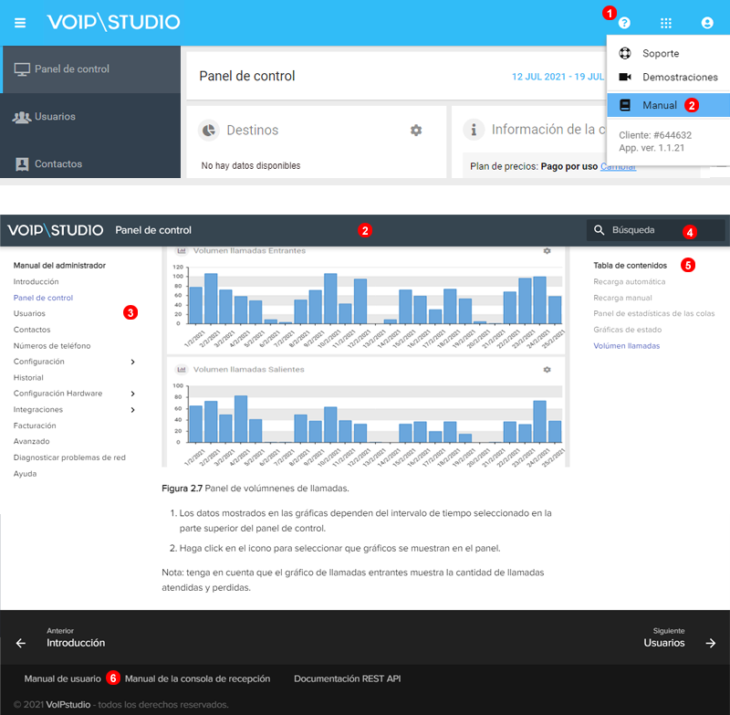Click gear icon on Volumen llamadas Entrantes chart
The width and height of the screenshot is (730, 715).
pos(547,251)
